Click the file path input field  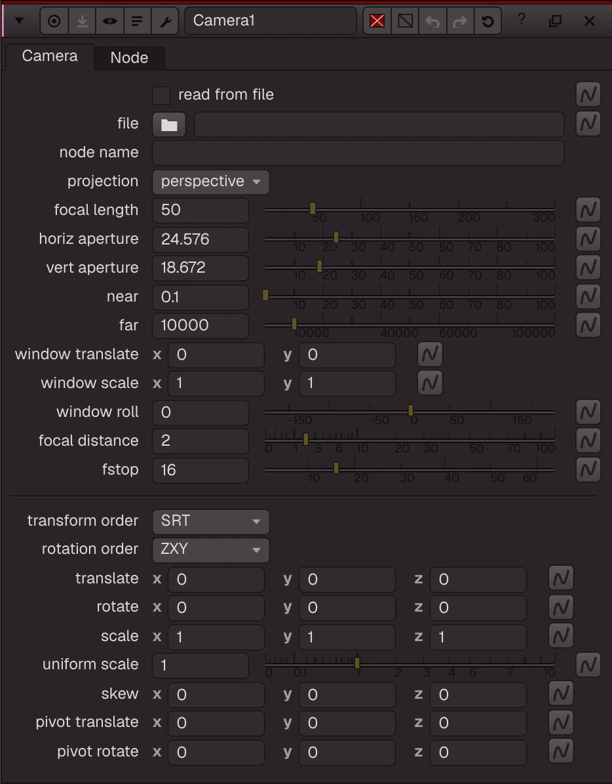click(x=379, y=124)
